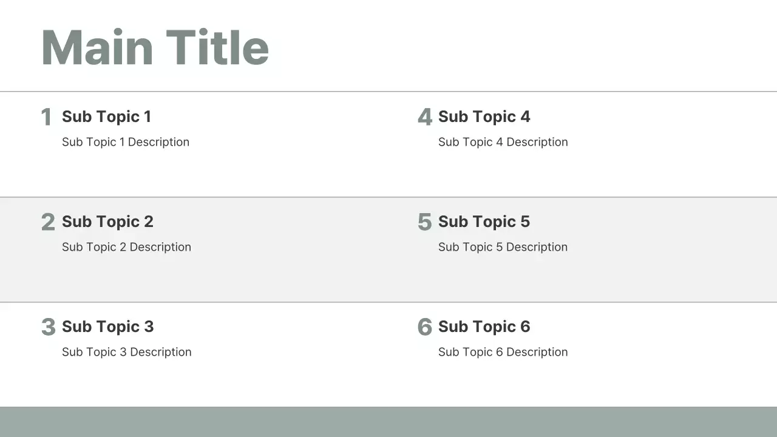777x437 pixels.
Task: Select Sub Topic 4 Description text
Action: (x=503, y=142)
